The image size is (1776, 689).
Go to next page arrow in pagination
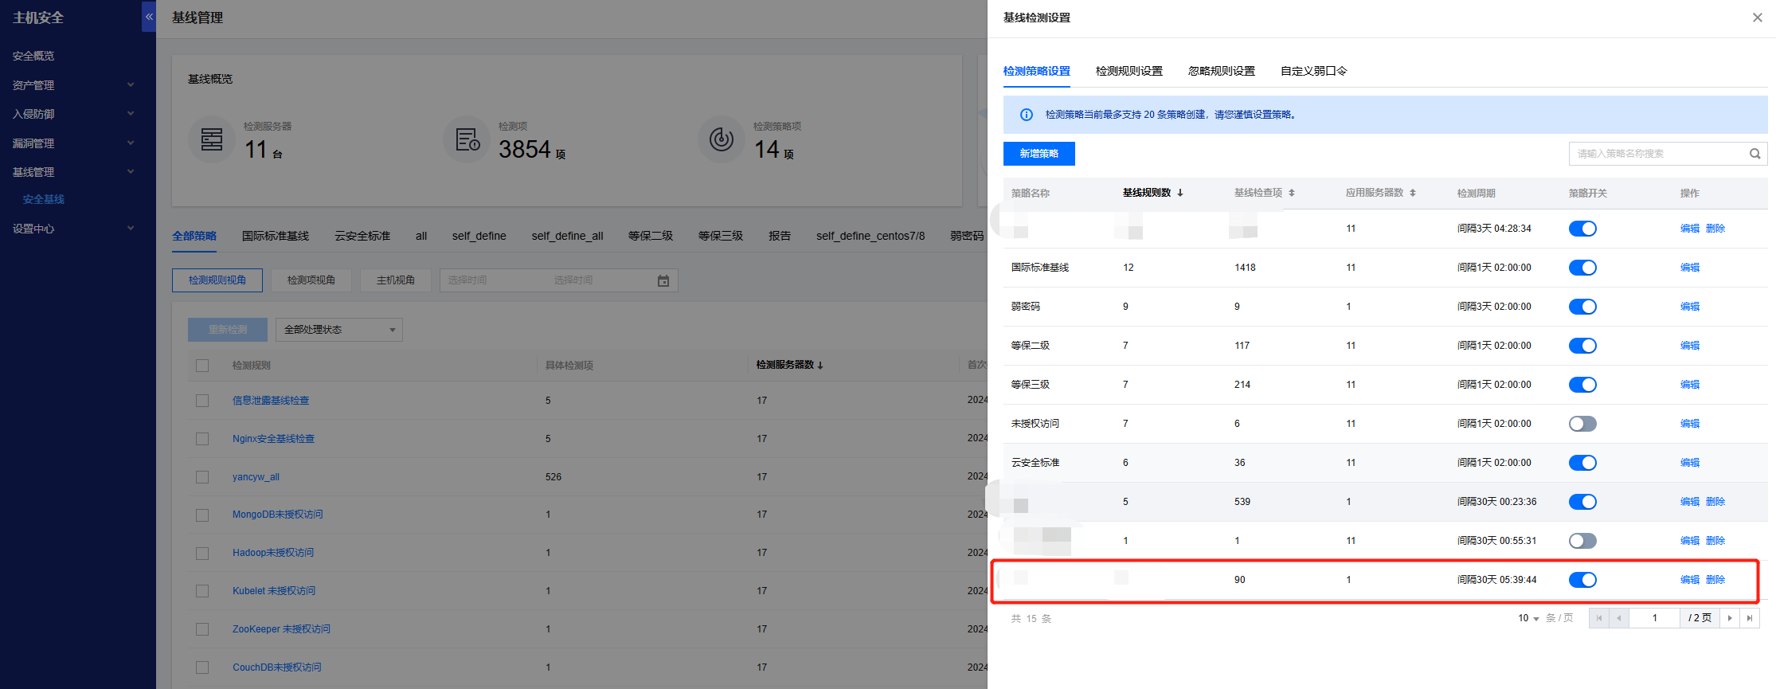(1729, 618)
